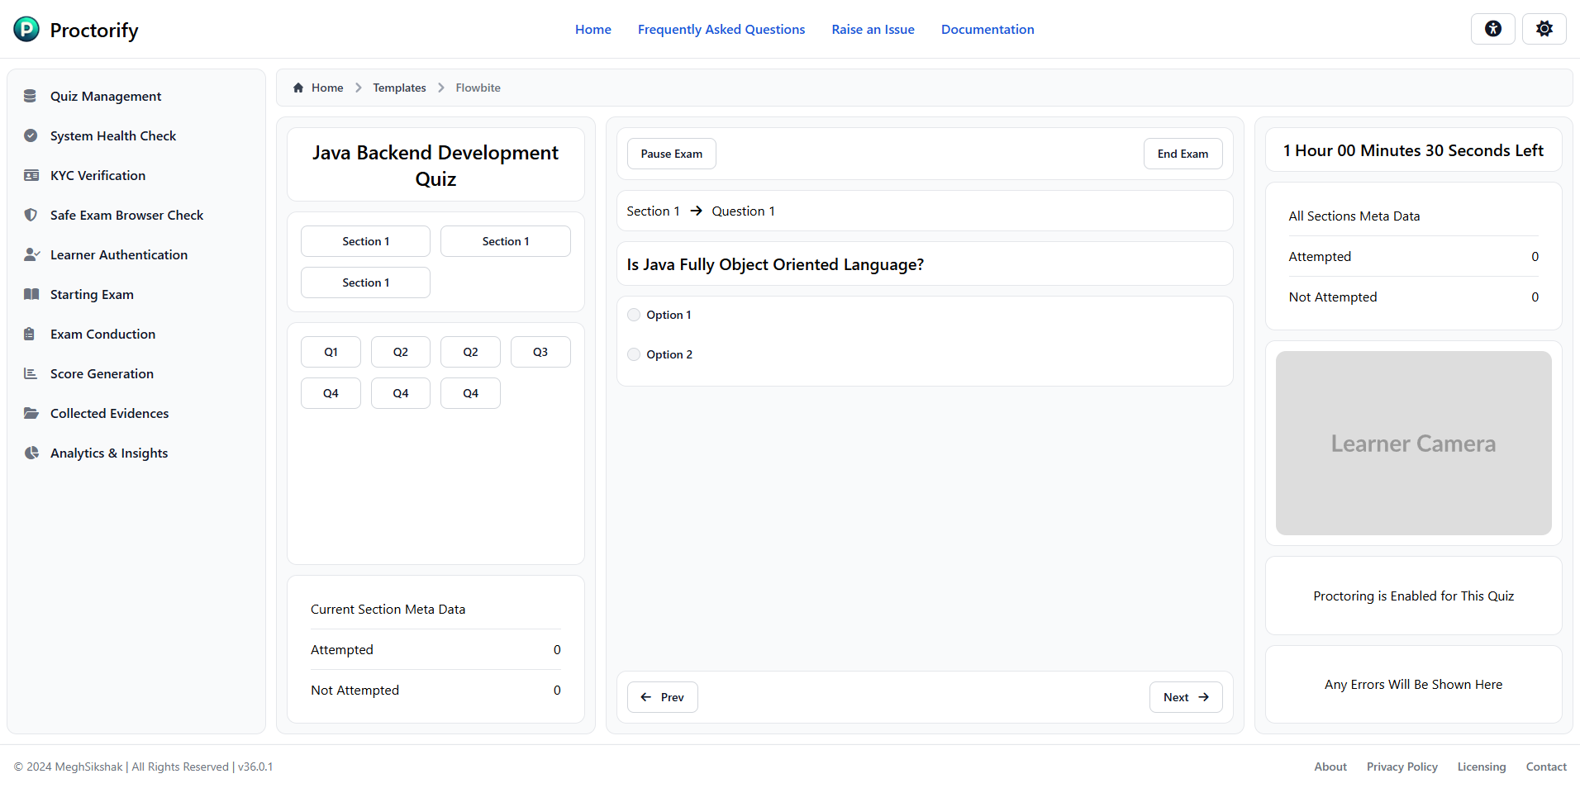Click the KYC Verification ID card icon
The height and width of the screenshot is (788, 1580).
tap(31, 175)
